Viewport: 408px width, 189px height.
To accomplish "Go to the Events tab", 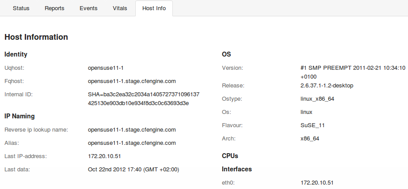I will pyautogui.click(x=88, y=8).
